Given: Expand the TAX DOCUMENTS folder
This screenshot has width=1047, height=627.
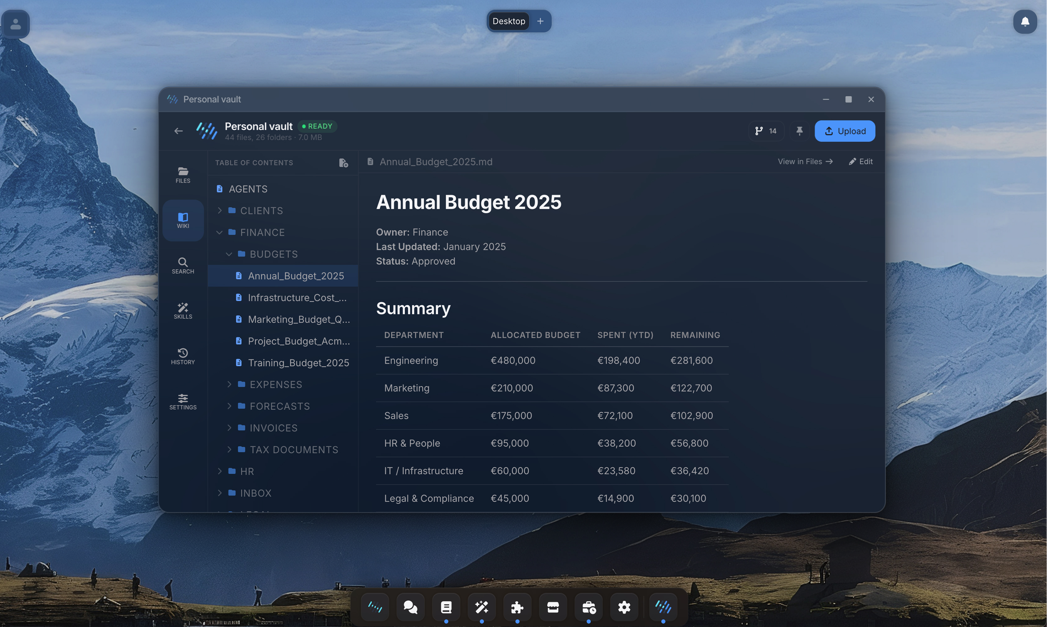Looking at the screenshot, I should pos(229,449).
